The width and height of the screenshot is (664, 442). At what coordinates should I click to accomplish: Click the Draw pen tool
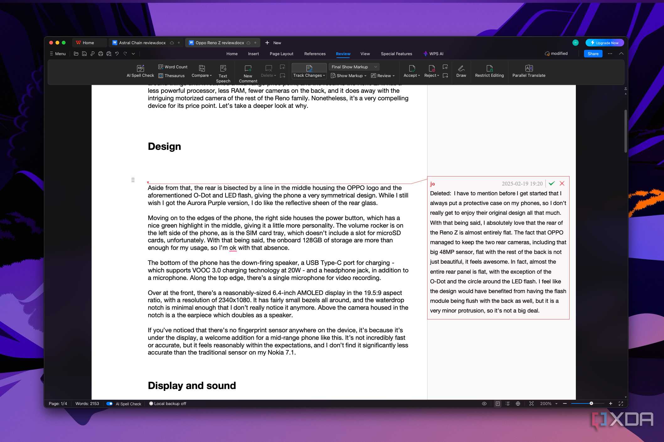coord(461,71)
